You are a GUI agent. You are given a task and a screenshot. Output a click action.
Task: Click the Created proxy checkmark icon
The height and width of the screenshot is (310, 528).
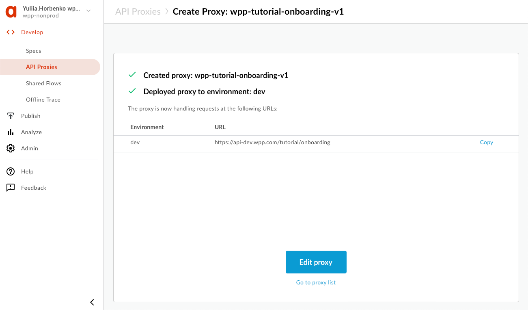click(132, 75)
